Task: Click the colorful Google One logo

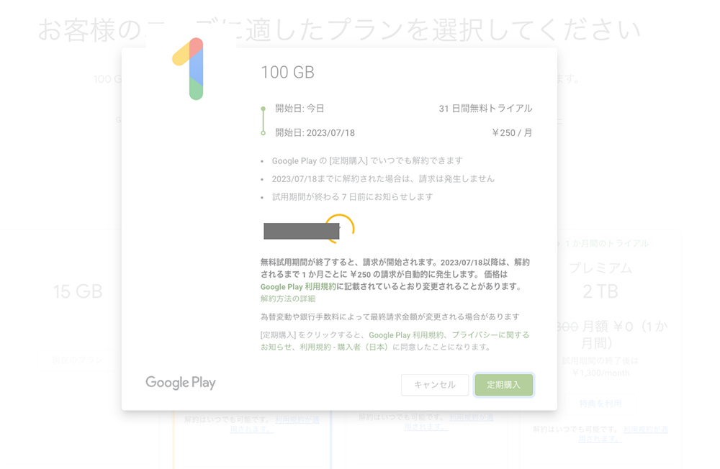Action: point(189,69)
